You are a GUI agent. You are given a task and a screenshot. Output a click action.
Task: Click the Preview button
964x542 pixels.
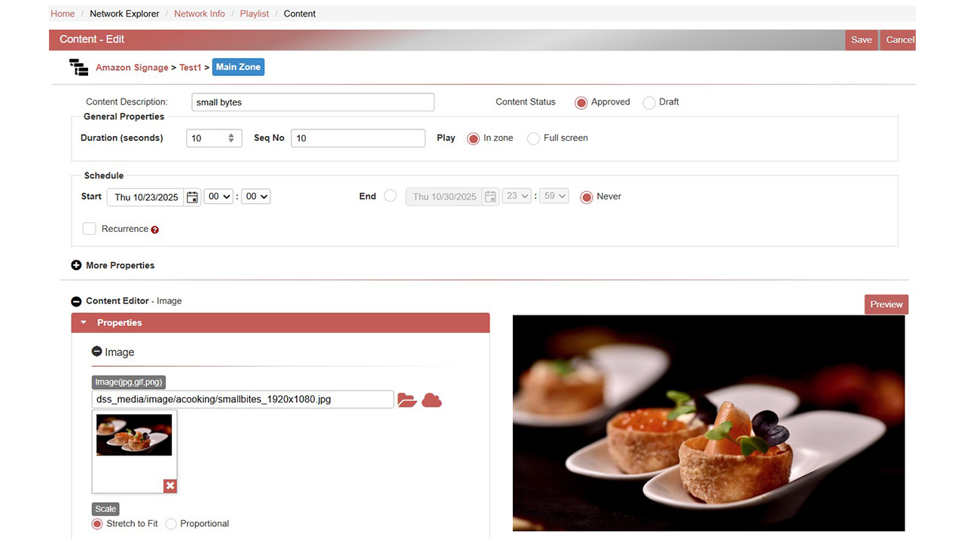[886, 304]
